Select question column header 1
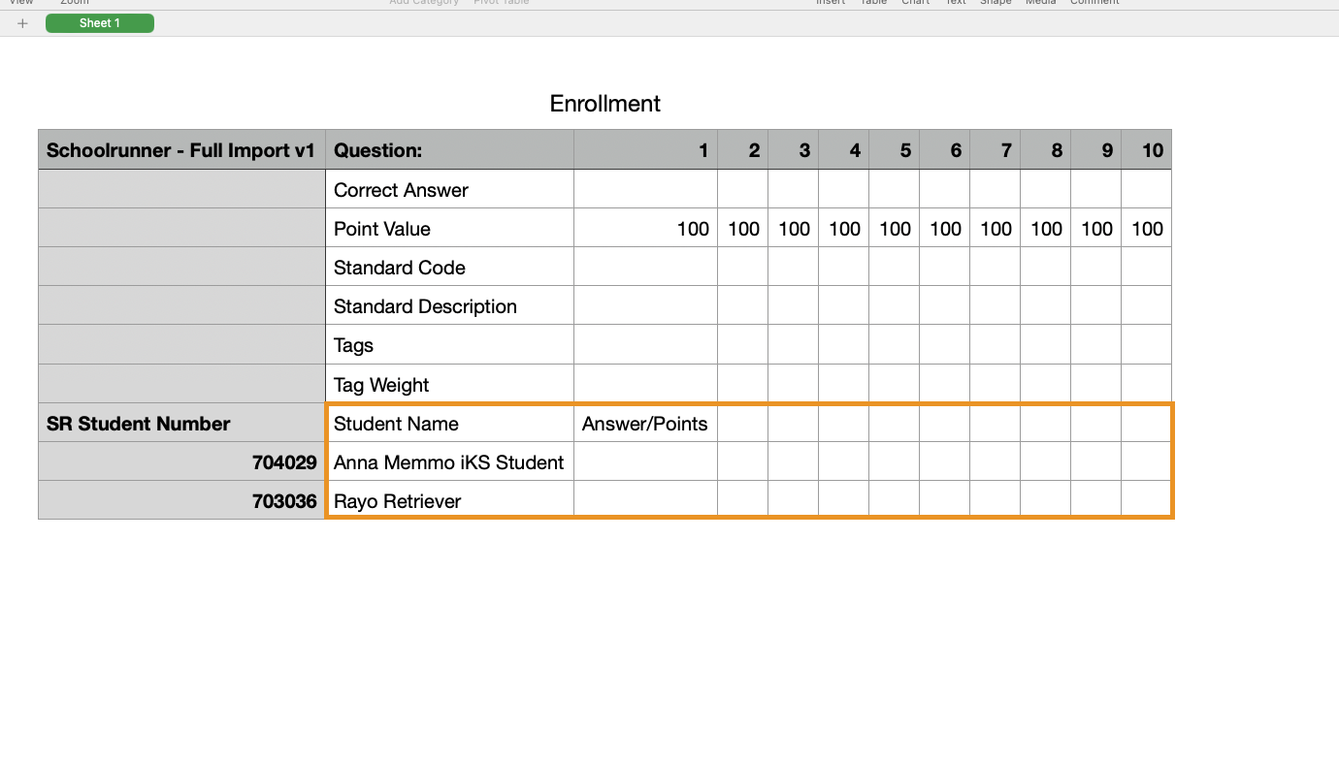Screen dimensions: 1339x762 click(646, 150)
